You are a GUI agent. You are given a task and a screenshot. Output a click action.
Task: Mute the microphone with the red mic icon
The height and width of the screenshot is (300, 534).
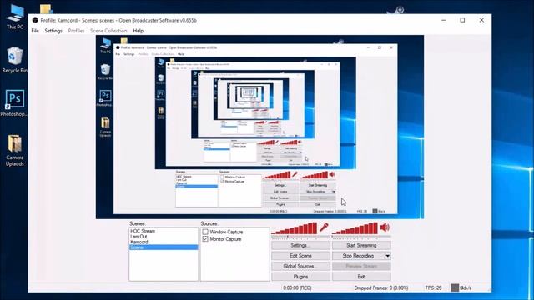click(324, 227)
